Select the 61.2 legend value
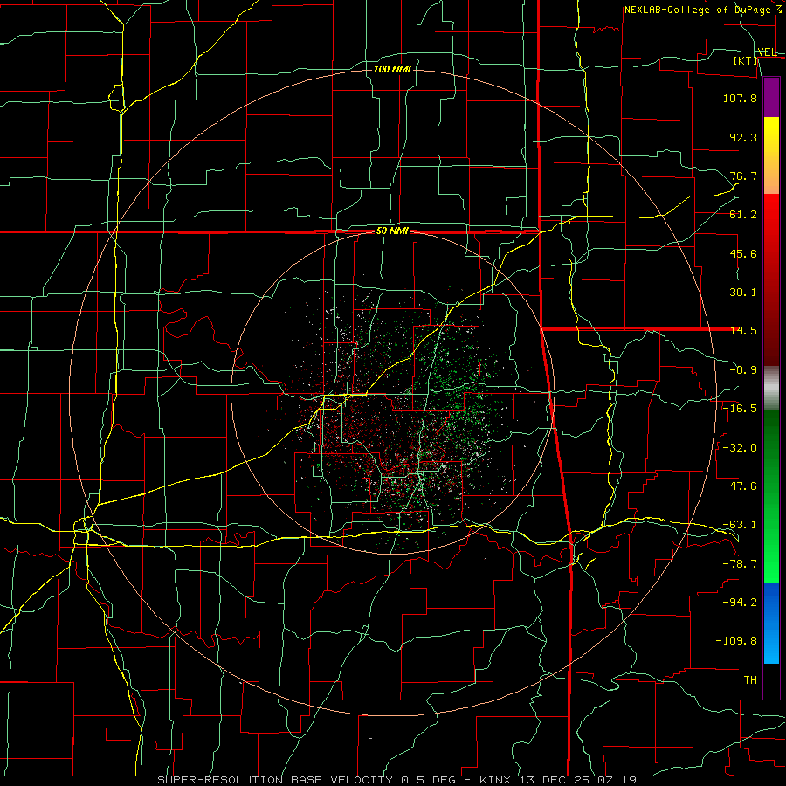 pyautogui.click(x=743, y=215)
